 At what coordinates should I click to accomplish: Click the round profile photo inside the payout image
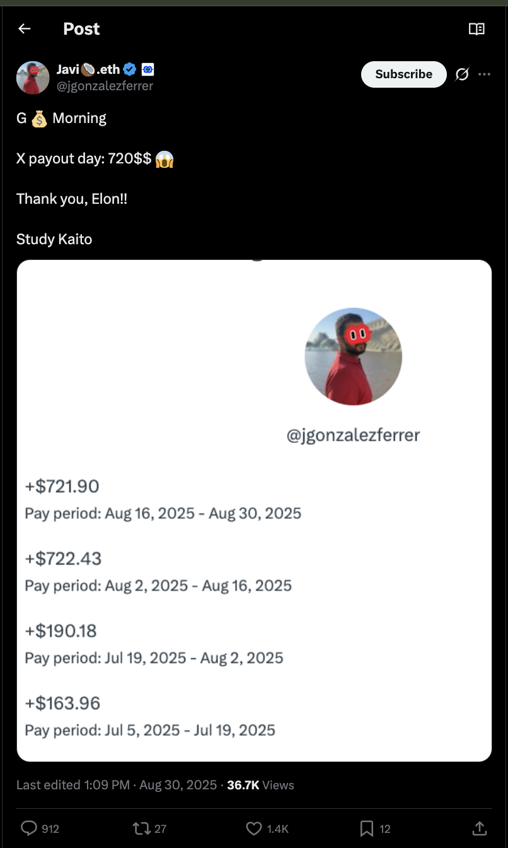(x=353, y=356)
